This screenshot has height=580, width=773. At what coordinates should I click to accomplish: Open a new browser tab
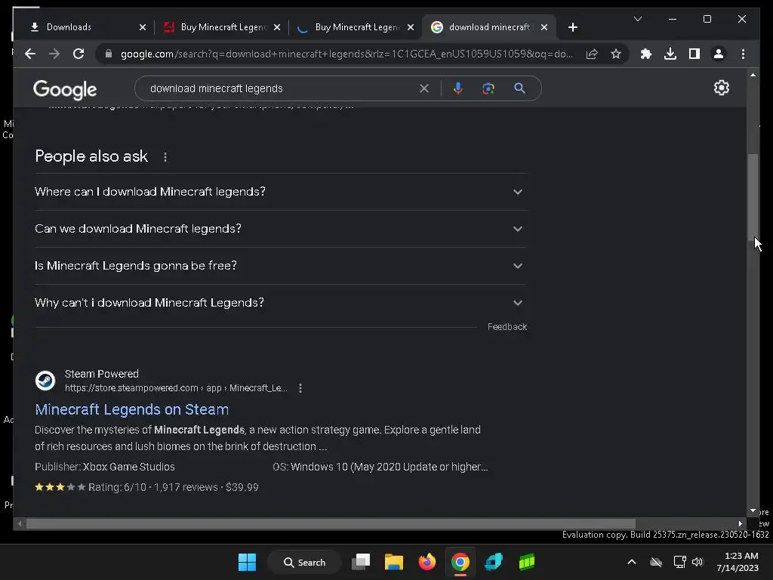[572, 27]
